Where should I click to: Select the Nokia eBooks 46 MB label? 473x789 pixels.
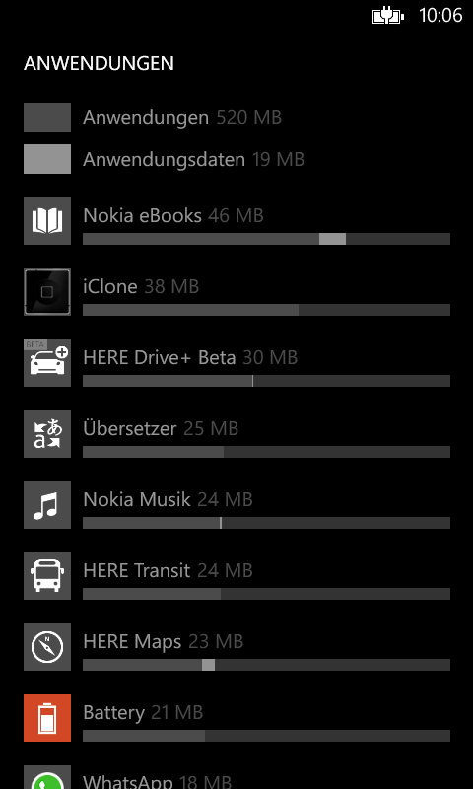173,215
